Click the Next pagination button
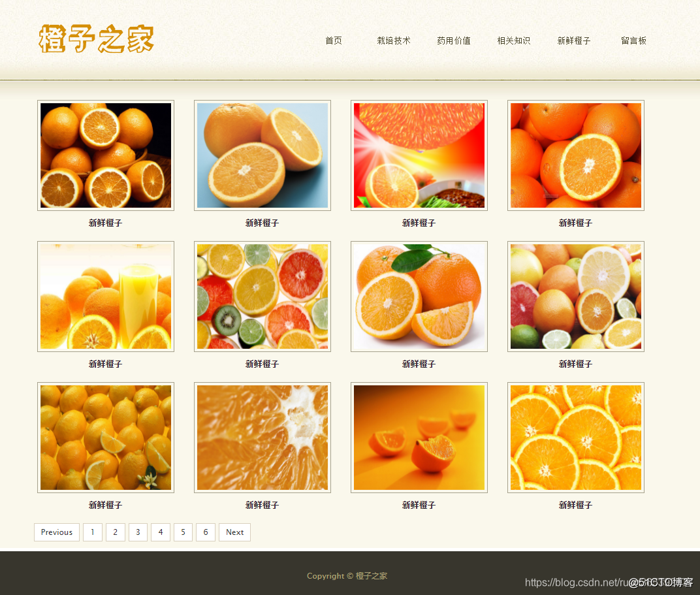The image size is (700, 595). [x=234, y=532]
